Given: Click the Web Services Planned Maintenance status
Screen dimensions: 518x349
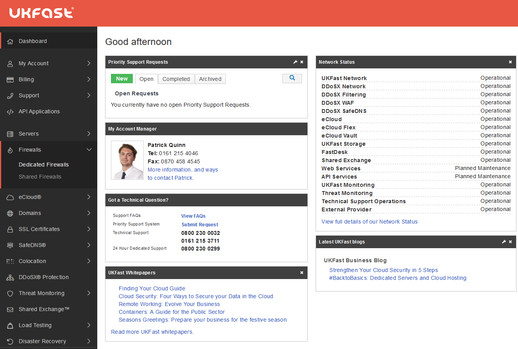Looking at the screenshot, I should (483, 168).
